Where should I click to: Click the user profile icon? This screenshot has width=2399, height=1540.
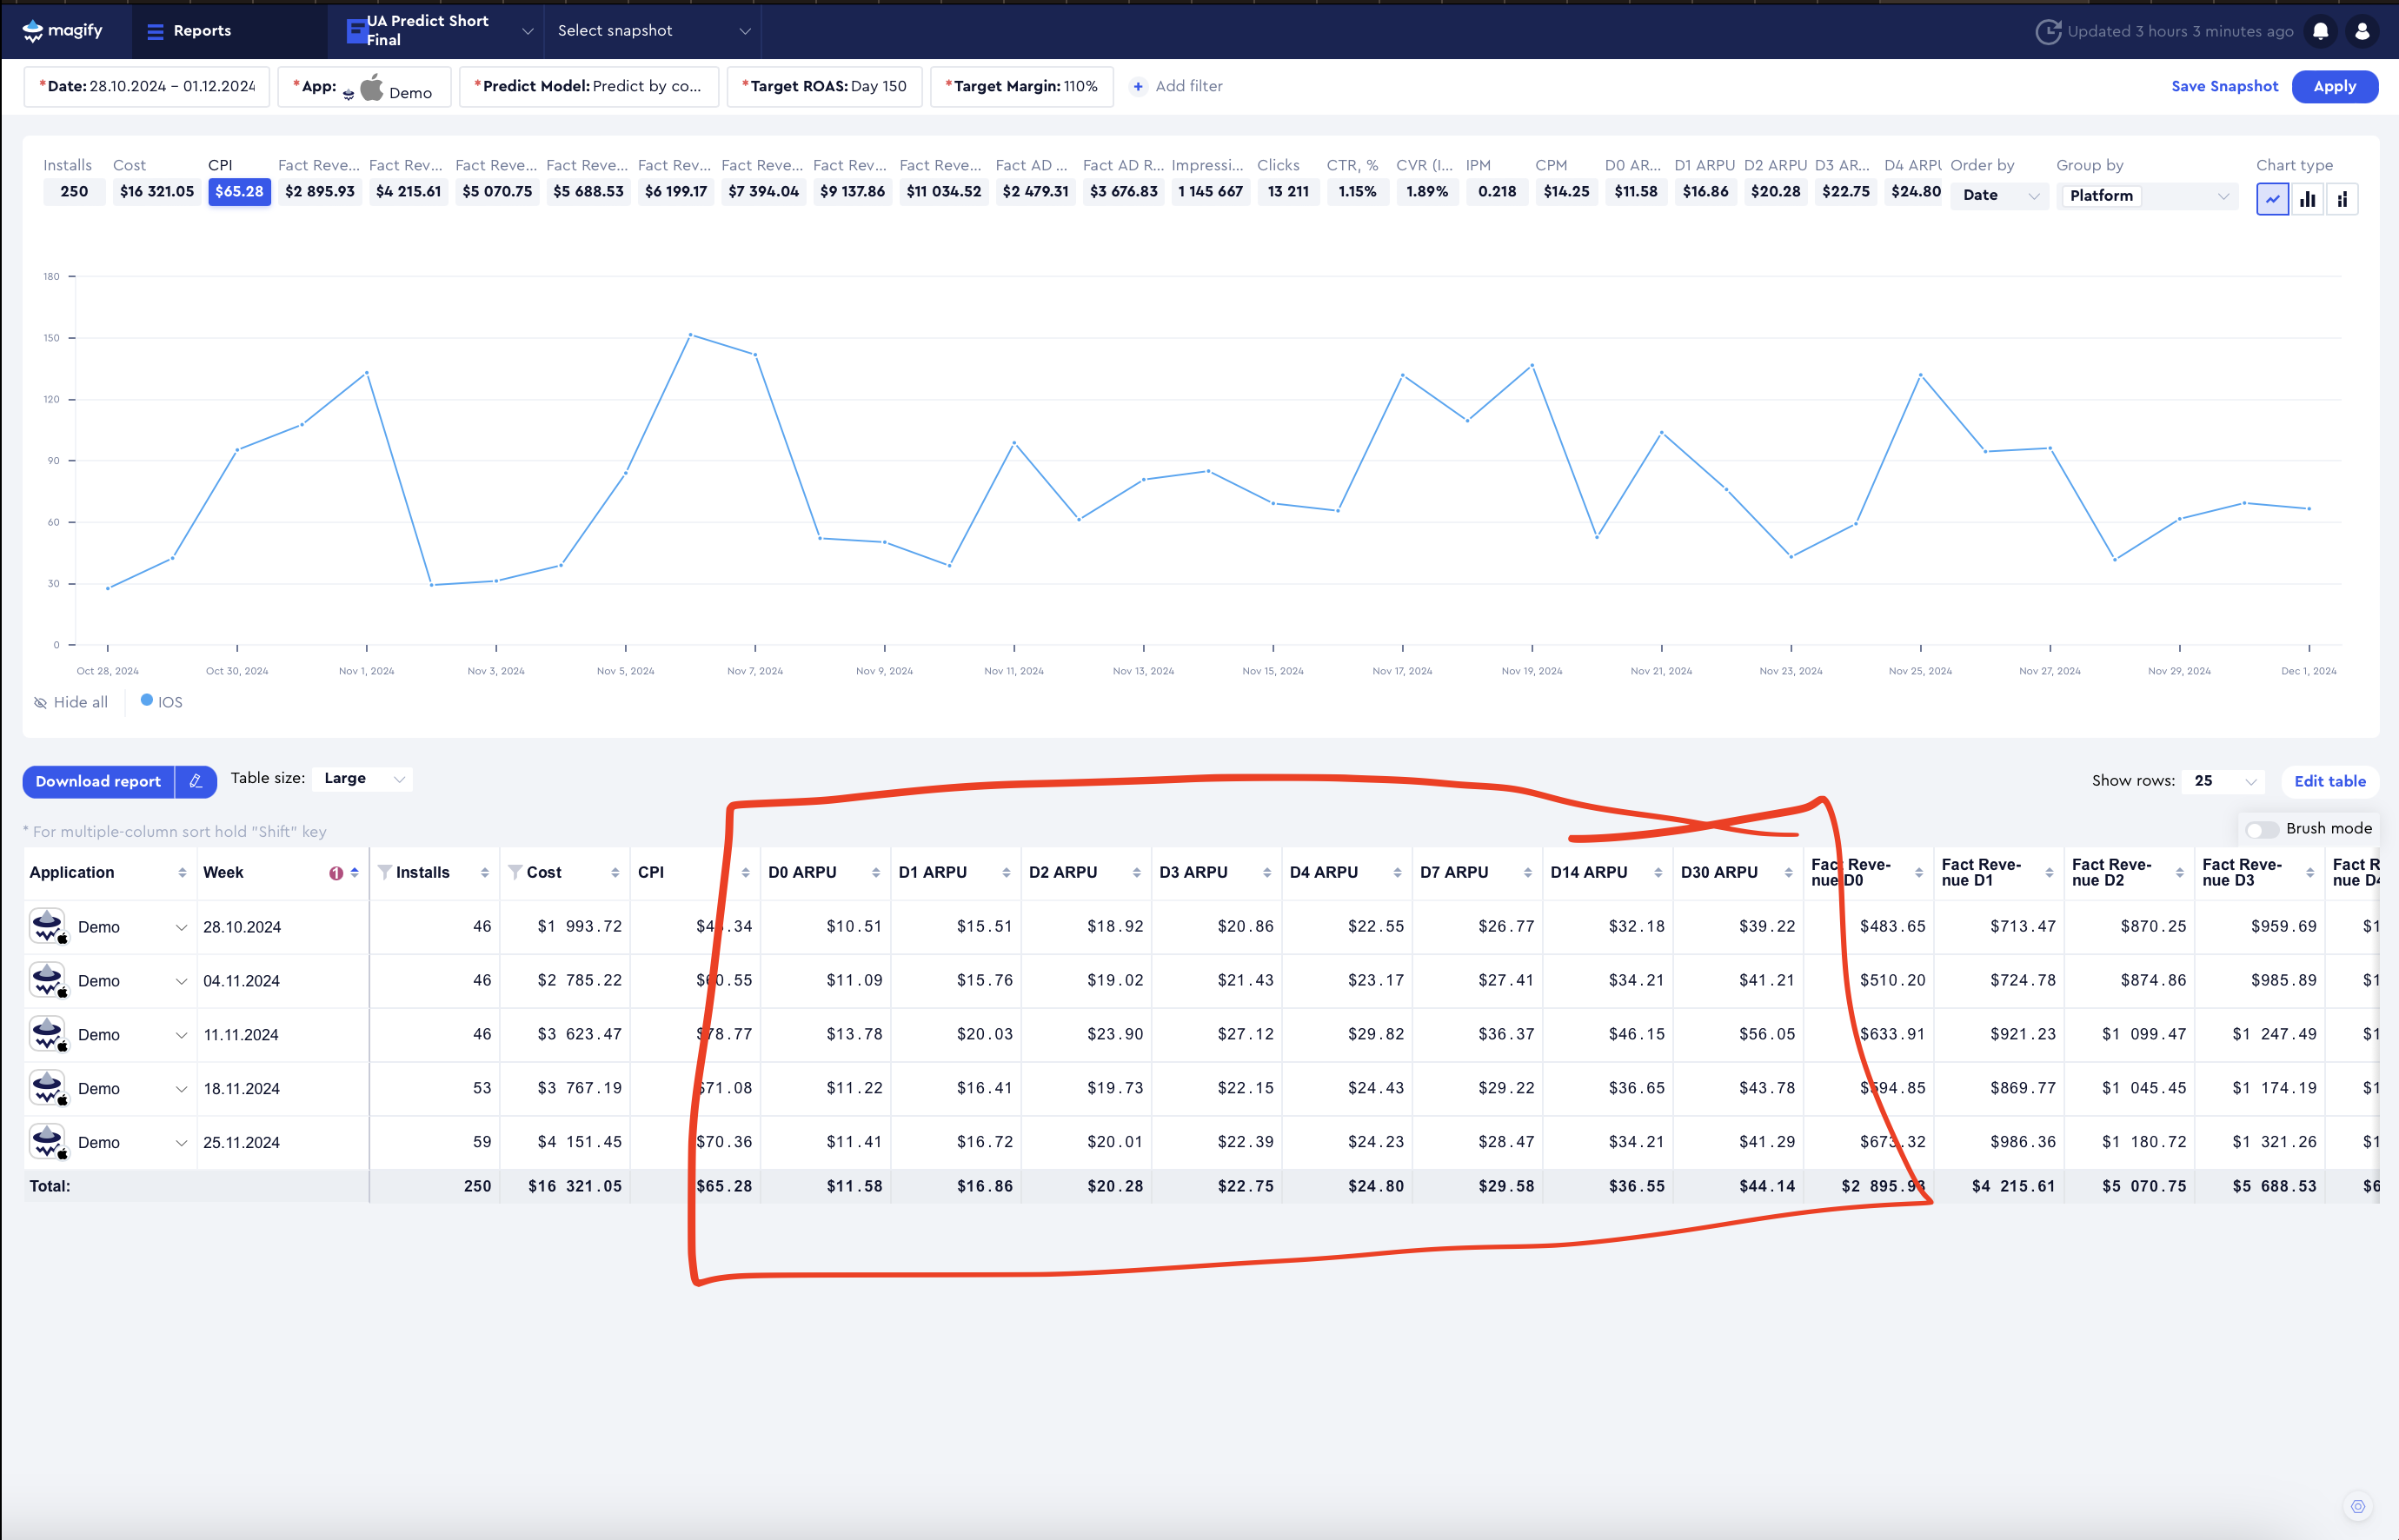[x=2362, y=31]
